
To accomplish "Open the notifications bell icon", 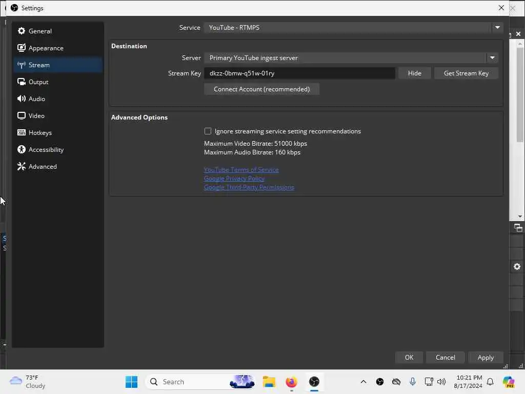I will point(490,382).
